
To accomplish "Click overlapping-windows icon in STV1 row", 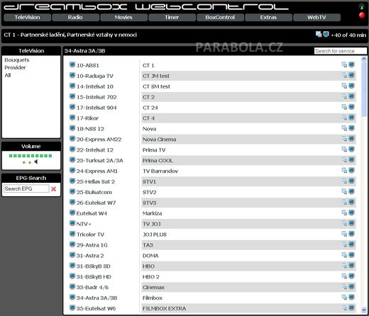I will coord(344,181).
